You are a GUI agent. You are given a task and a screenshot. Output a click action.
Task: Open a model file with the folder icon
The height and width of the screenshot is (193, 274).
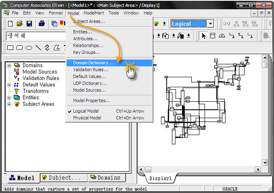pos(19,24)
